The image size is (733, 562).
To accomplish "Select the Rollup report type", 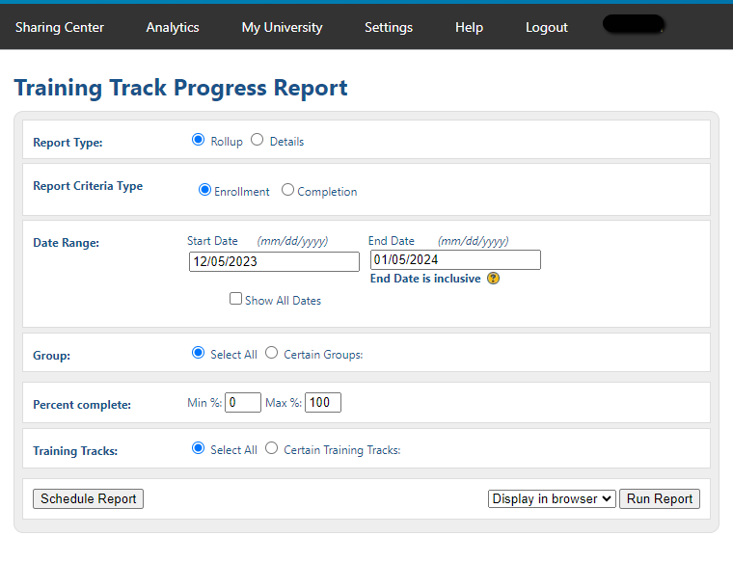I will [x=199, y=140].
